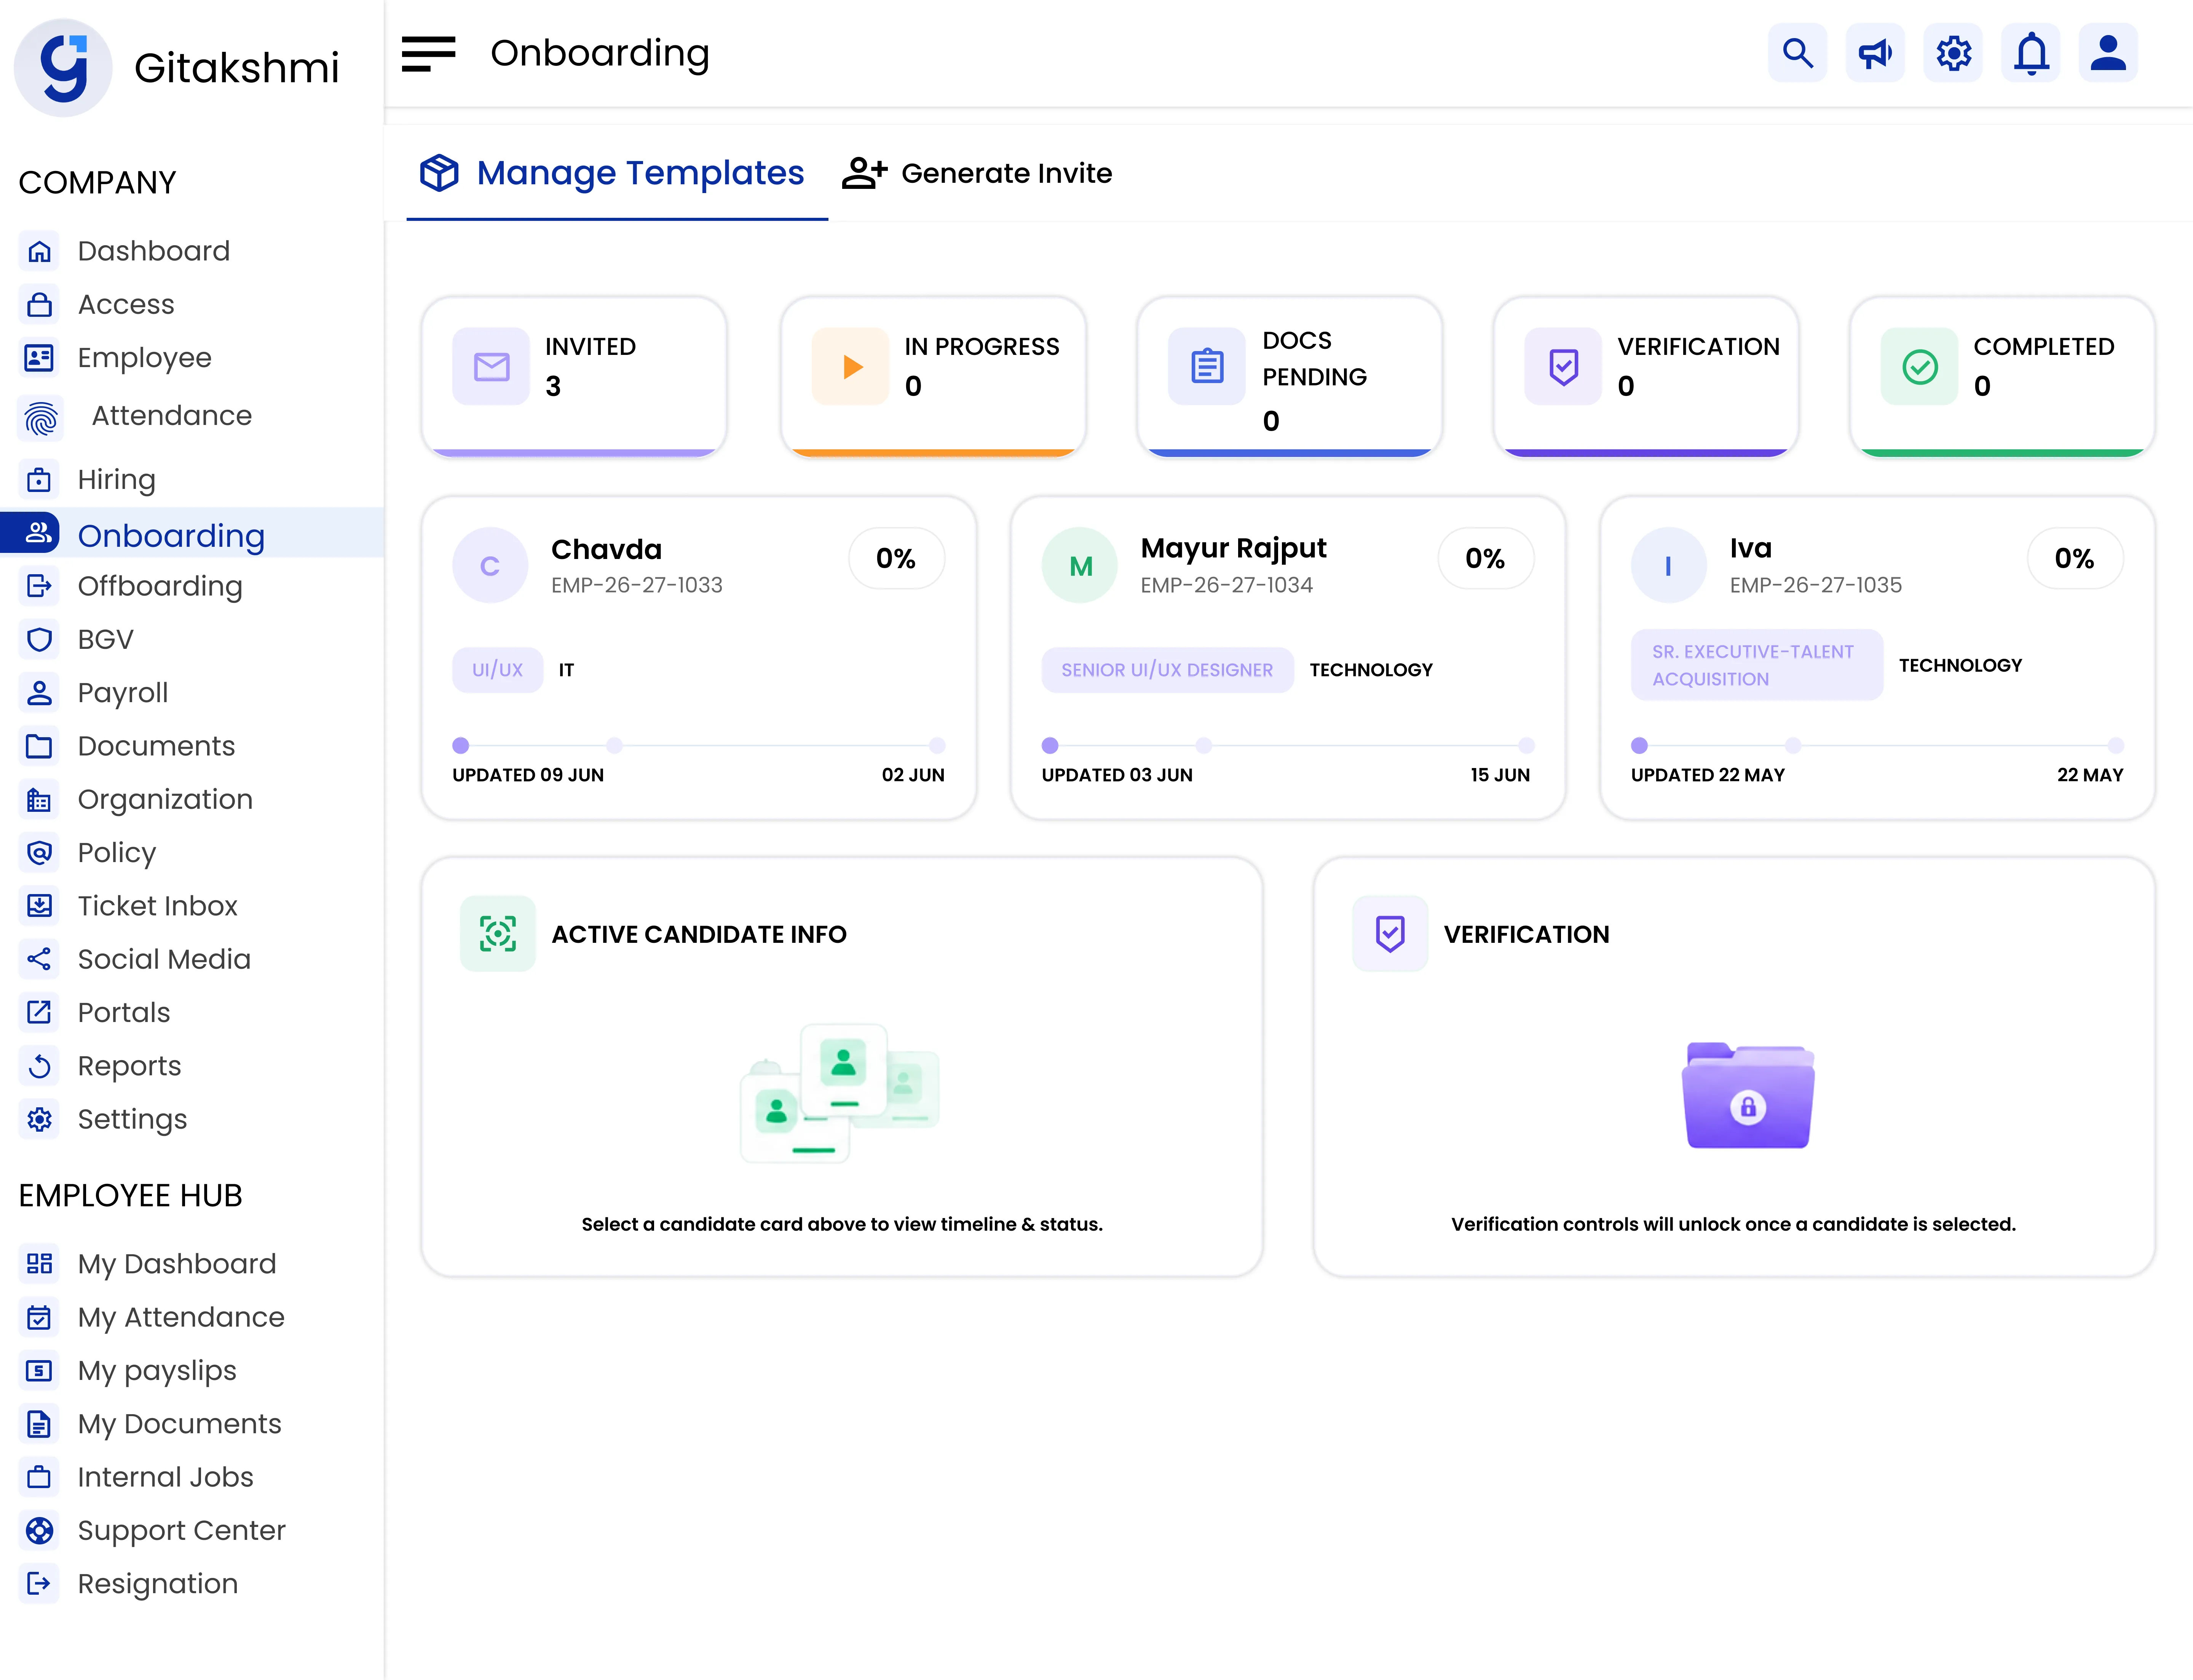The height and width of the screenshot is (1680, 2193).
Task: Select the Completed status card
Action: pos(2002,377)
